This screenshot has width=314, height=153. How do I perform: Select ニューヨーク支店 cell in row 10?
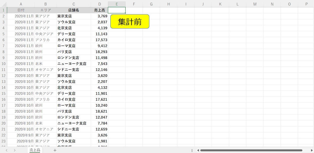pyautogui.click(x=74, y=64)
